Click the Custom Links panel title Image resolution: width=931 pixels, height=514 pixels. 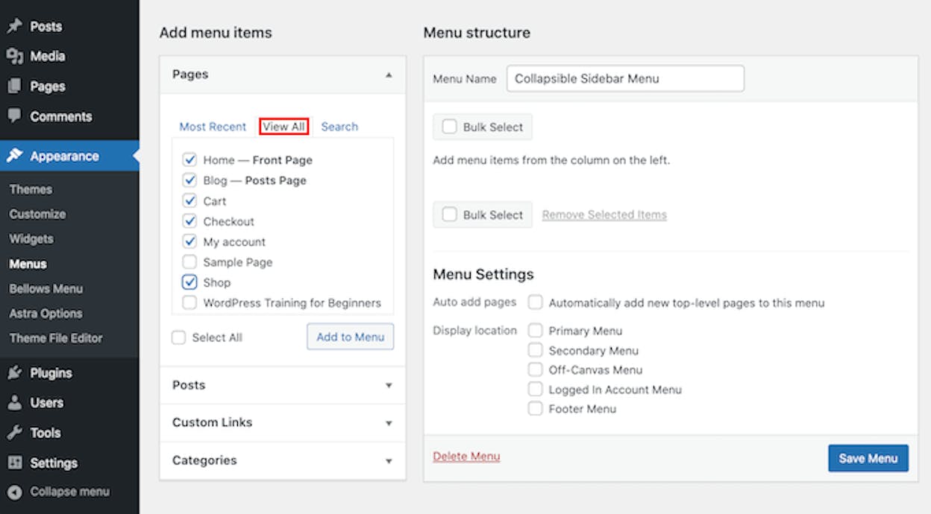(212, 422)
